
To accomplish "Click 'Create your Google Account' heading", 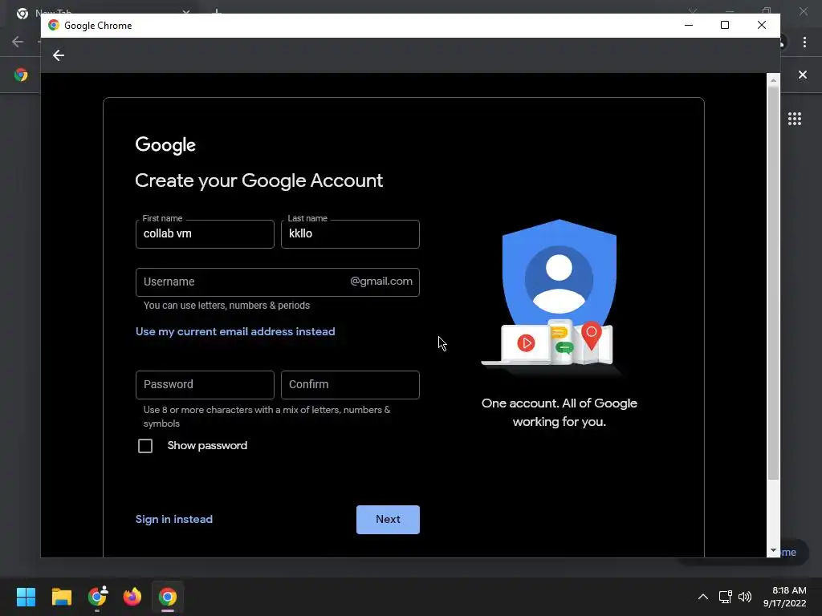I will click(x=259, y=180).
